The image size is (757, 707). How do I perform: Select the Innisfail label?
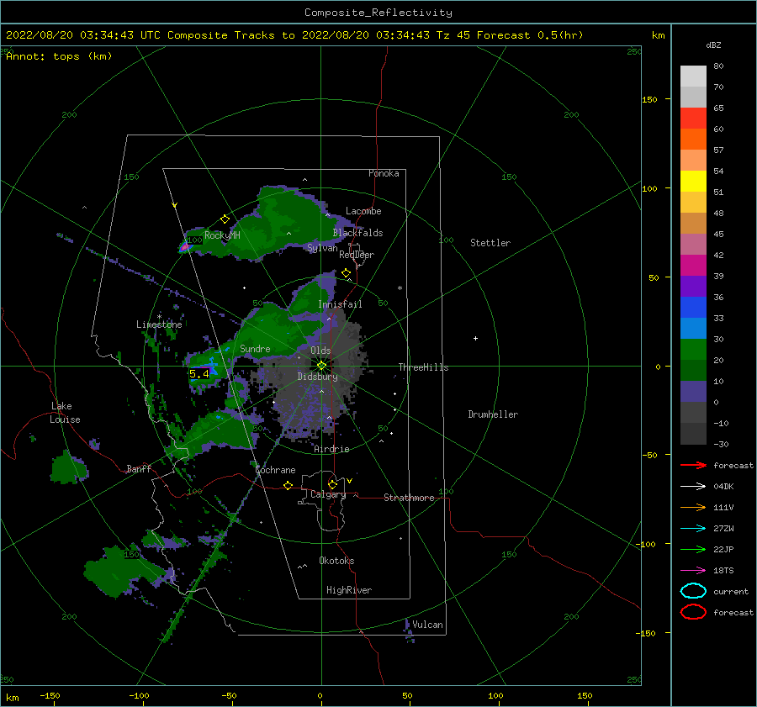[x=340, y=304]
